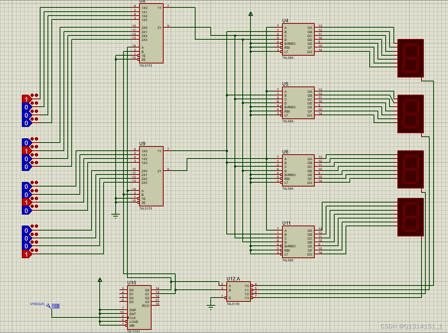This screenshot has width=448, height=333.
Task: Click the 74LS48 text under U11
Action: (x=288, y=260)
